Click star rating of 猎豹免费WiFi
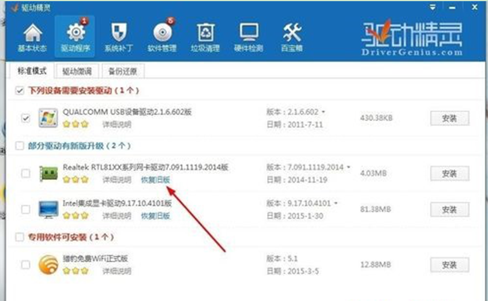Screen dimensions: 488x301 pyautogui.click(x=76, y=271)
